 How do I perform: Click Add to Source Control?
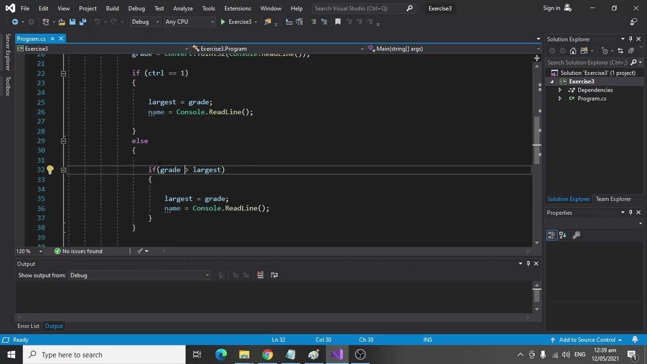point(587,340)
